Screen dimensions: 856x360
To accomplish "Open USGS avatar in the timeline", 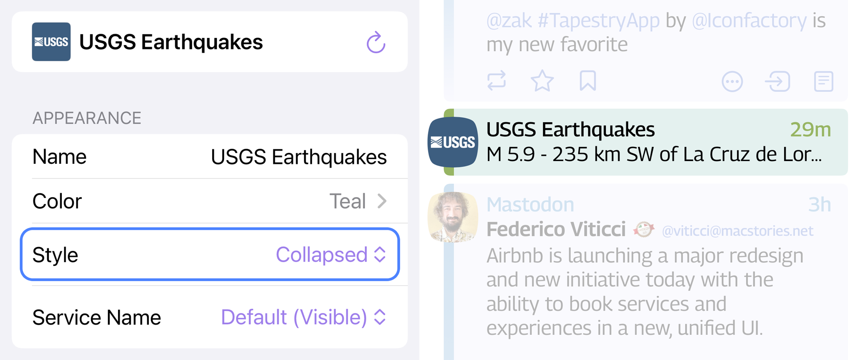I will tap(453, 142).
